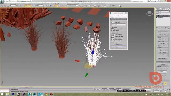Open the Edit menu

6,3
